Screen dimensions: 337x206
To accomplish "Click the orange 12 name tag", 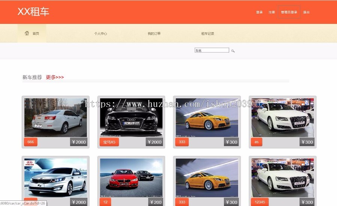I will [105, 202].
